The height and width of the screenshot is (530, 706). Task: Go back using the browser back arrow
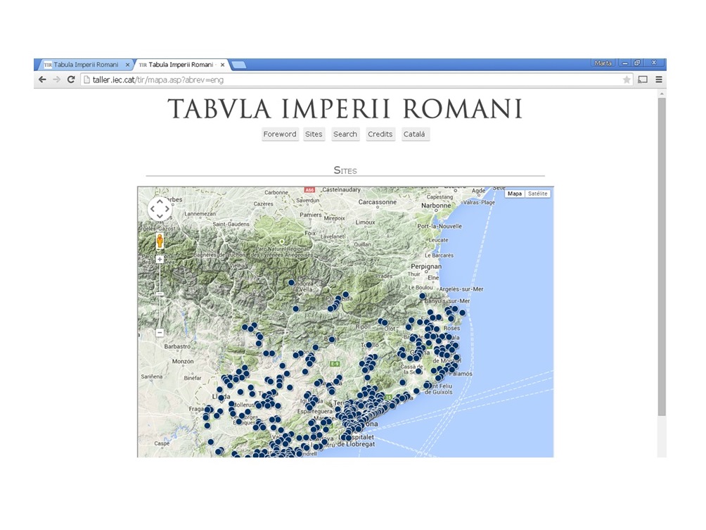(43, 80)
